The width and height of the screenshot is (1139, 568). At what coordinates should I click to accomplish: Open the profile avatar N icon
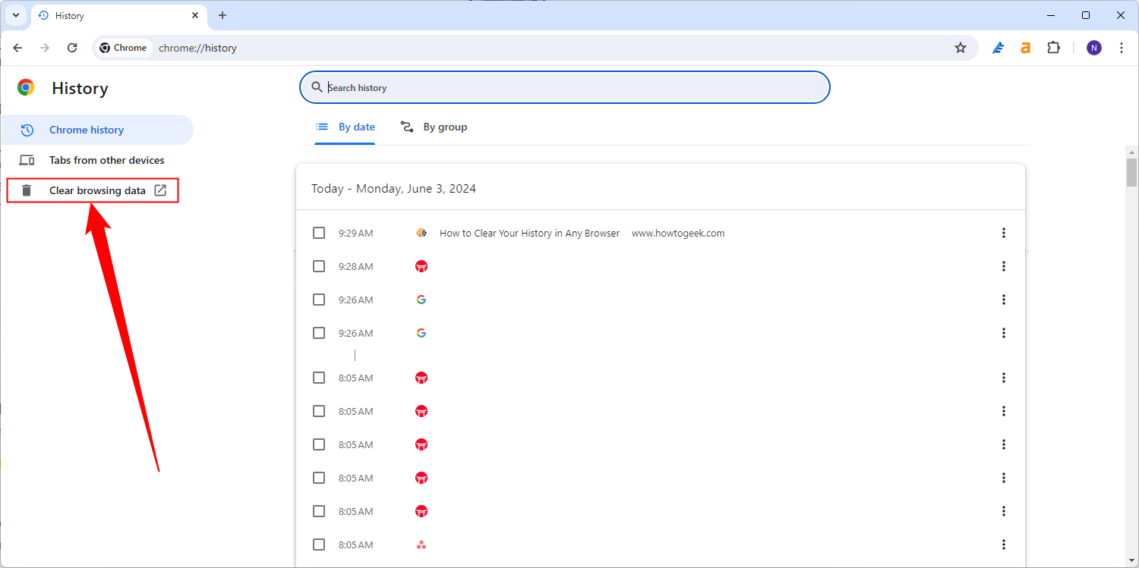1093,48
